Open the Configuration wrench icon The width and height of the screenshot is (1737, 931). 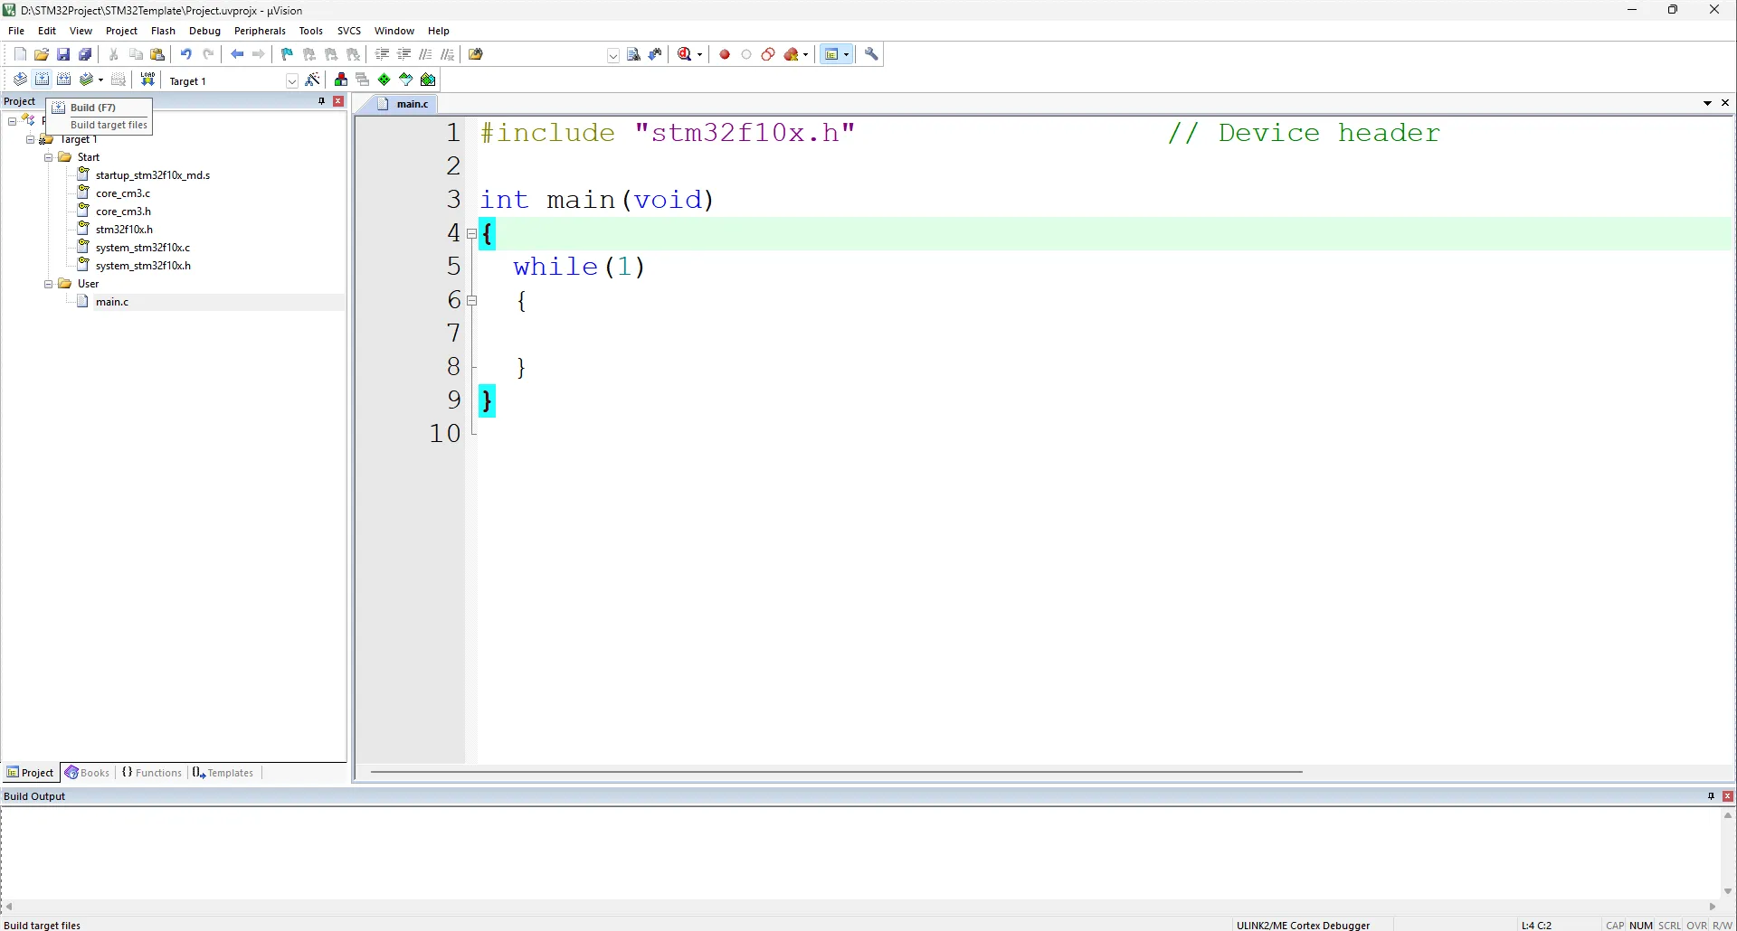[x=872, y=54]
